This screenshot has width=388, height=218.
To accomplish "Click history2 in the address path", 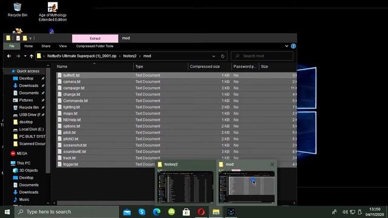I will click(130, 56).
